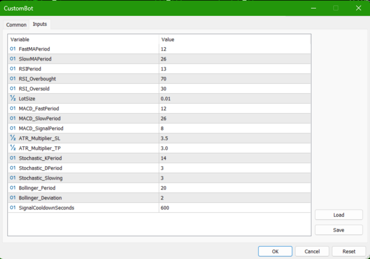Image resolution: width=370 pixels, height=259 pixels.
Task: Click the integer icon beside Stochastic_DPeriod
Action: point(13,168)
